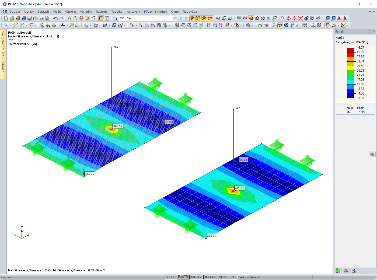
Task: Click the colored solid results cube icon
Action: [x=286, y=25]
